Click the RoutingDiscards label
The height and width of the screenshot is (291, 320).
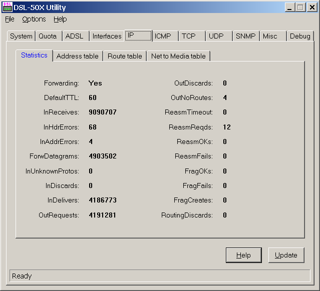pos(187,215)
